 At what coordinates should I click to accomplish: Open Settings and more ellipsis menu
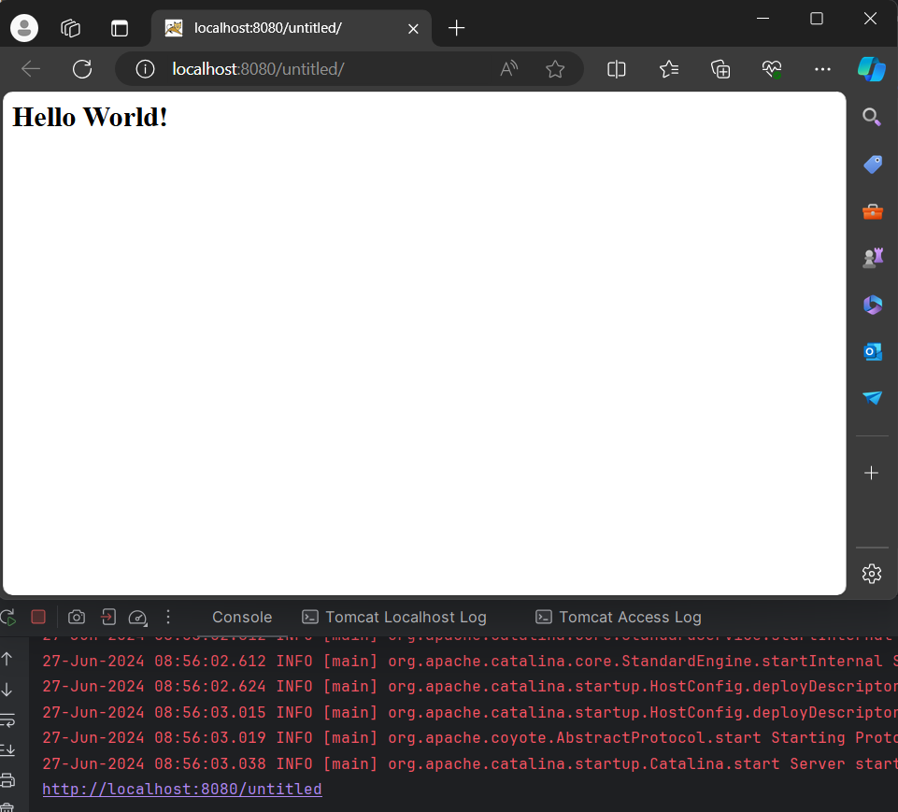(822, 69)
